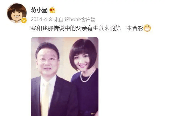
Task: Click the yellow verified V badge
Action: click(x=24, y=20)
